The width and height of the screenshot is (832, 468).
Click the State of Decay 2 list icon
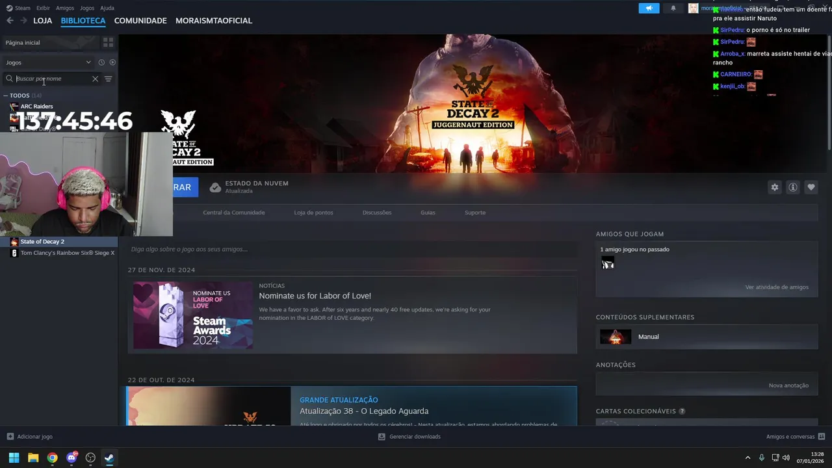click(14, 242)
